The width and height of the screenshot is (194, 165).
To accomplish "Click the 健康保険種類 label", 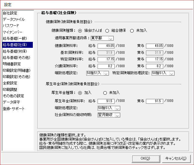I will pyautogui.click(x=63, y=30).
